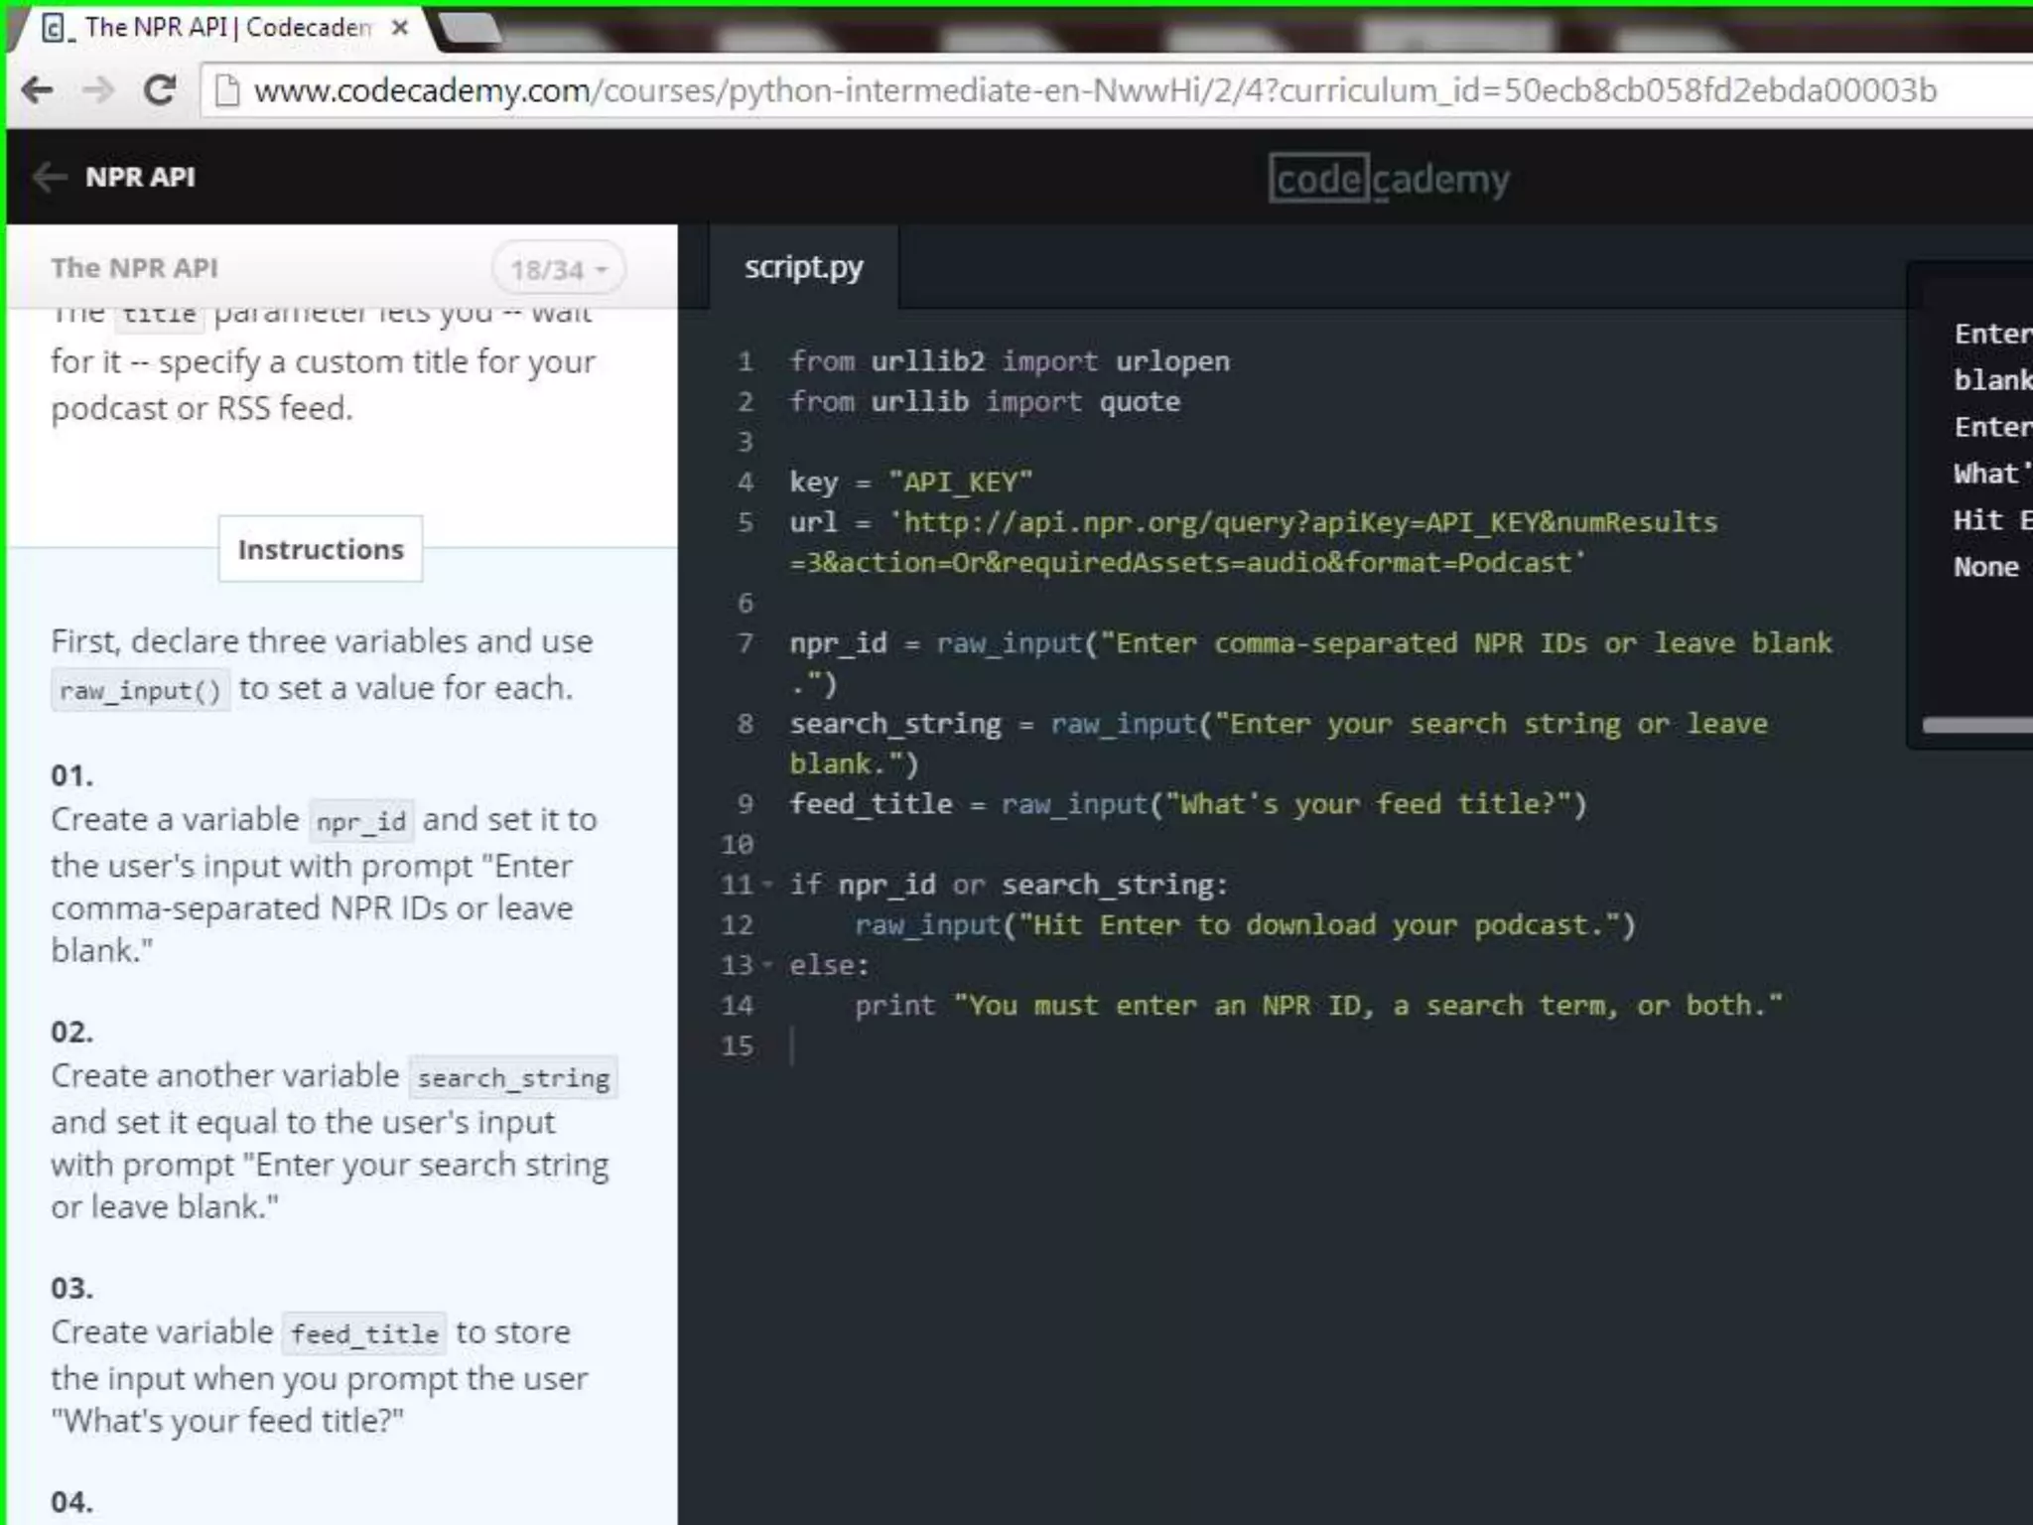Click the page icon in address bar
This screenshot has height=1525, width=2033.
click(x=227, y=90)
